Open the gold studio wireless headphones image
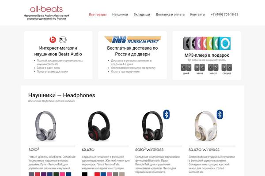265x176 pixels. point(205,126)
